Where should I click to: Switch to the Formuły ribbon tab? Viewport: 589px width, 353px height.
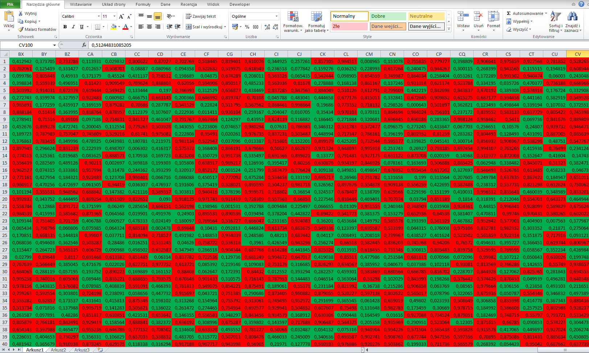click(143, 4)
